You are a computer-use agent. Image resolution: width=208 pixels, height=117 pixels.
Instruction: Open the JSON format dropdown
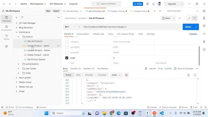116,75
